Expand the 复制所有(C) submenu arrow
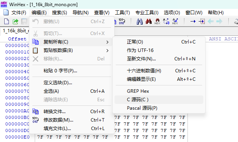Image resolution: width=238 pixels, height=142 pixels. click(108, 42)
